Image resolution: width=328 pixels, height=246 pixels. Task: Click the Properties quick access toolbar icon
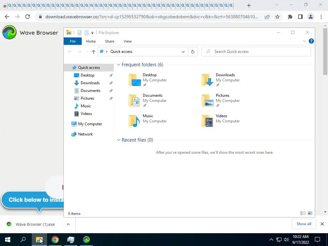coord(79,33)
